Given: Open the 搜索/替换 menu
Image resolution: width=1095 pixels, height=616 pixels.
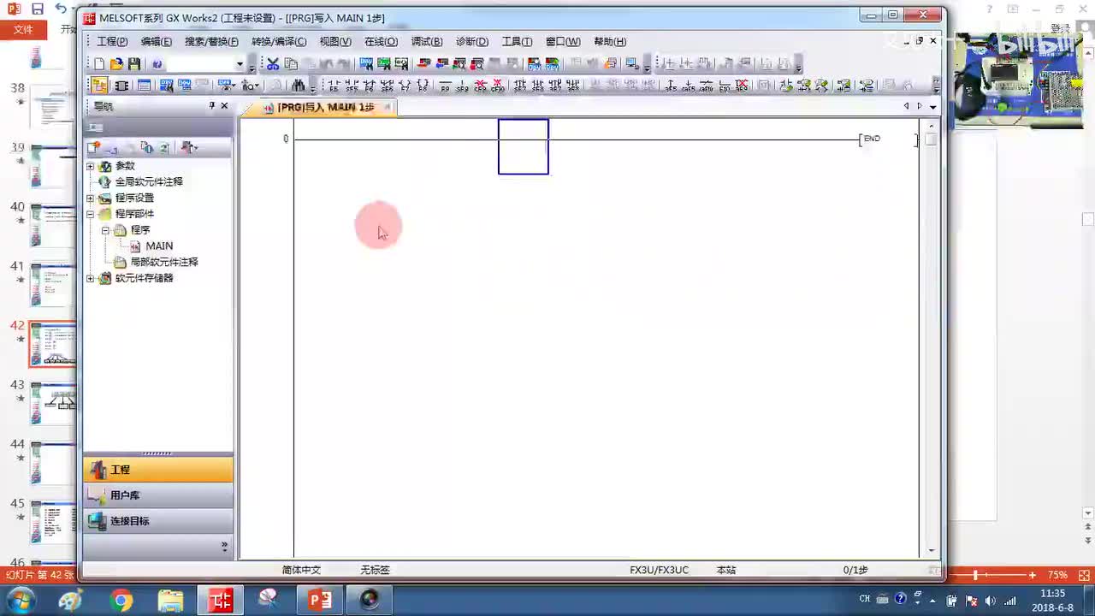Looking at the screenshot, I should tap(212, 42).
